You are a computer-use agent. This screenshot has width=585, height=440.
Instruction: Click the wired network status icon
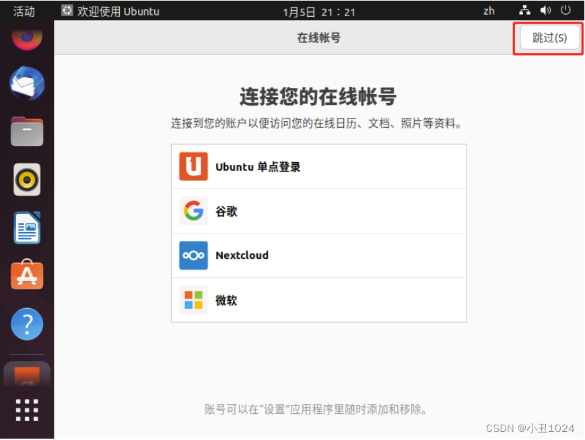point(524,11)
